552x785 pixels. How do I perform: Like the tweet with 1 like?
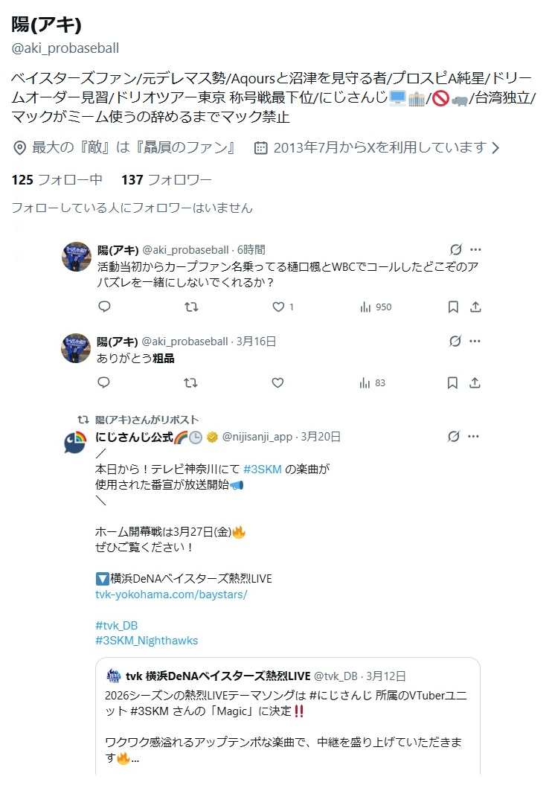[x=278, y=307]
